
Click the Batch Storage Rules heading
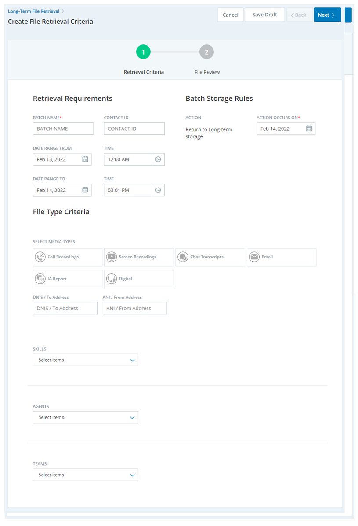pyautogui.click(x=219, y=98)
